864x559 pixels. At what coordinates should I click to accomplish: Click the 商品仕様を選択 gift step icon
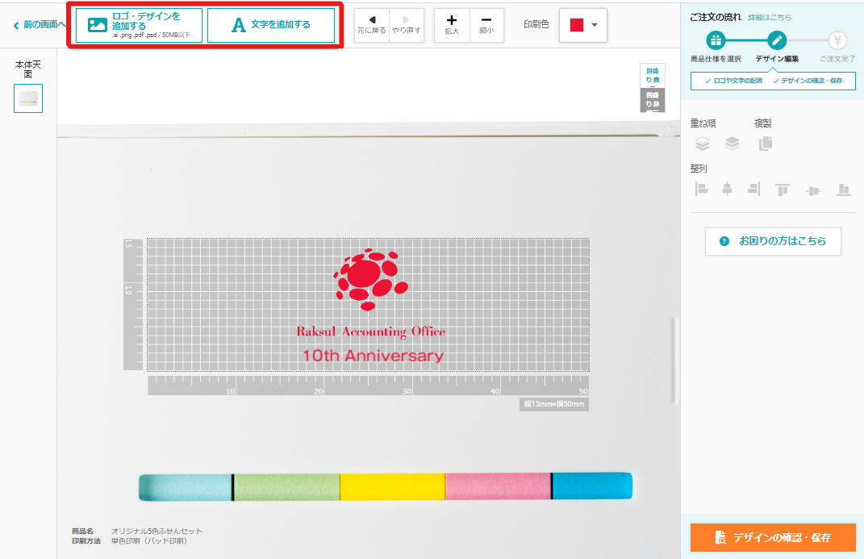(x=716, y=40)
